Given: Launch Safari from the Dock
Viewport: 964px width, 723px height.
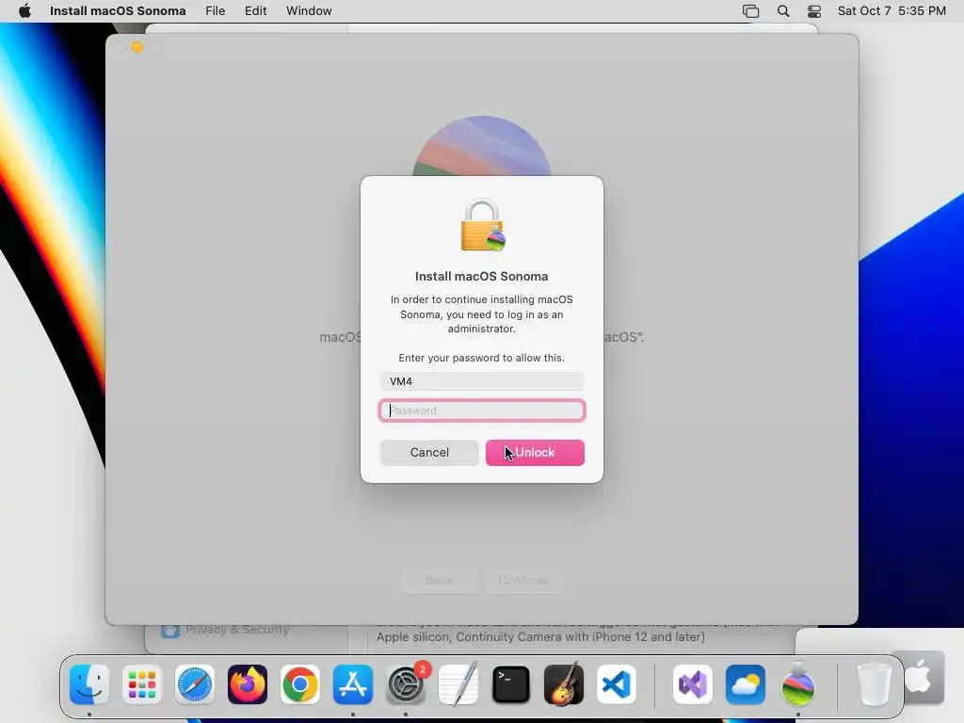Looking at the screenshot, I should (195, 684).
